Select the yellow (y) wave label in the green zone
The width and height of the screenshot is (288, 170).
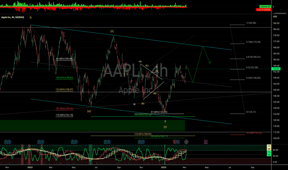click(165, 127)
